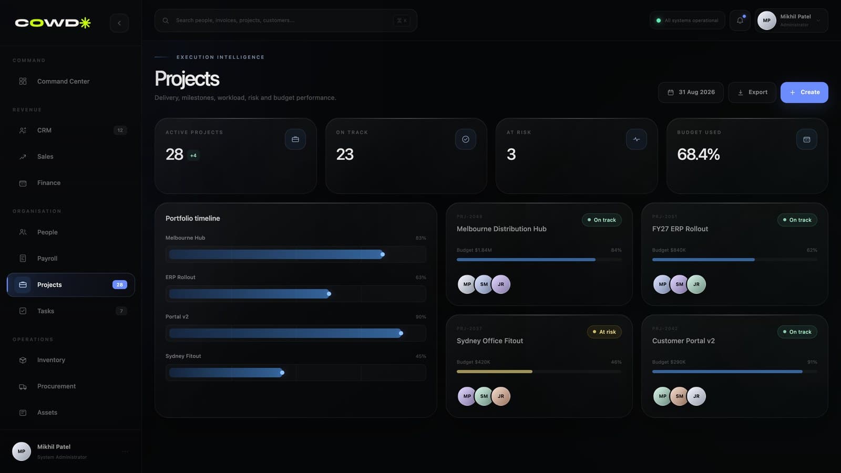The height and width of the screenshot is (473, 841).
Task: Select Payroll in the sidebar
Action: point(71,259)
